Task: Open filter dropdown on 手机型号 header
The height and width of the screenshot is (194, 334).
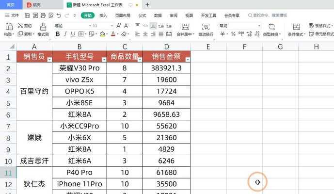Action: (104, 60)
